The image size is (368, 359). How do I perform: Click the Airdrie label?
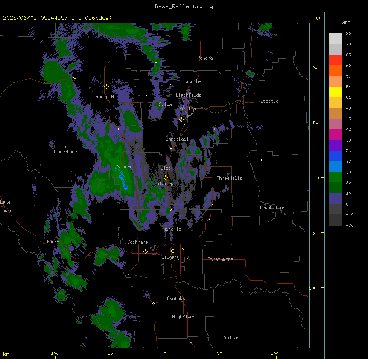172,229
